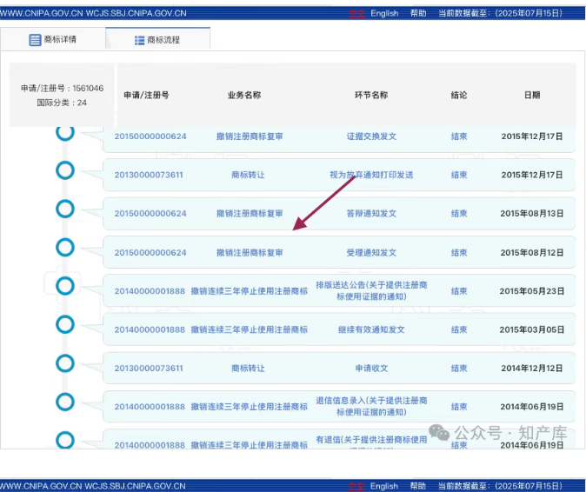Switch language to English in top header
This screenshot has width=586, height=492.
[384, 13]
